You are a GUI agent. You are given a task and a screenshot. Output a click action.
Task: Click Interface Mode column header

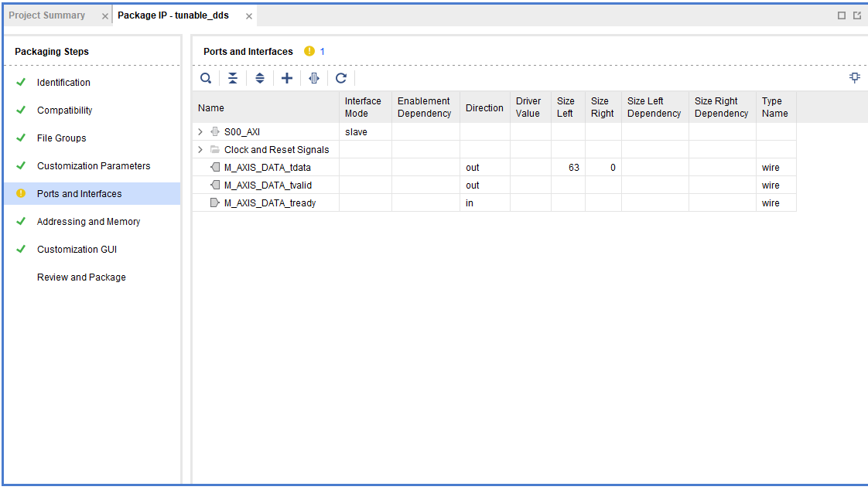click(365, 107)
